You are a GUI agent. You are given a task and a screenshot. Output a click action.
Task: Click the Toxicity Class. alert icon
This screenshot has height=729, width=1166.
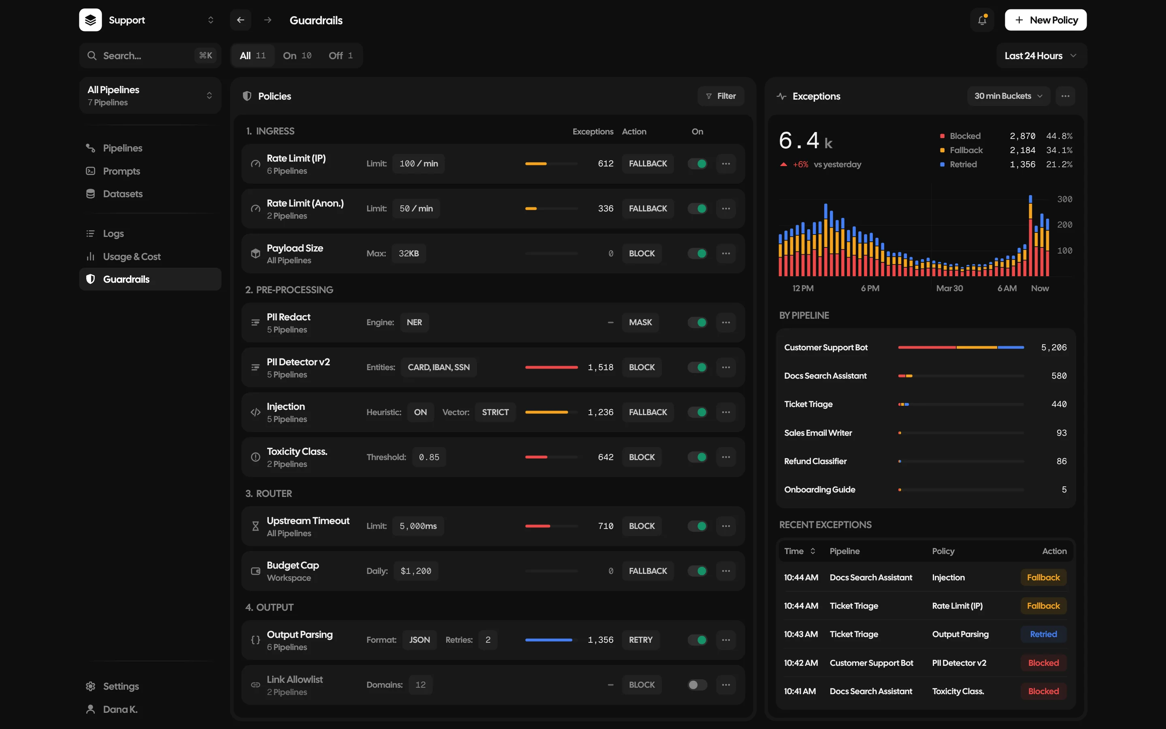(255, 457)
